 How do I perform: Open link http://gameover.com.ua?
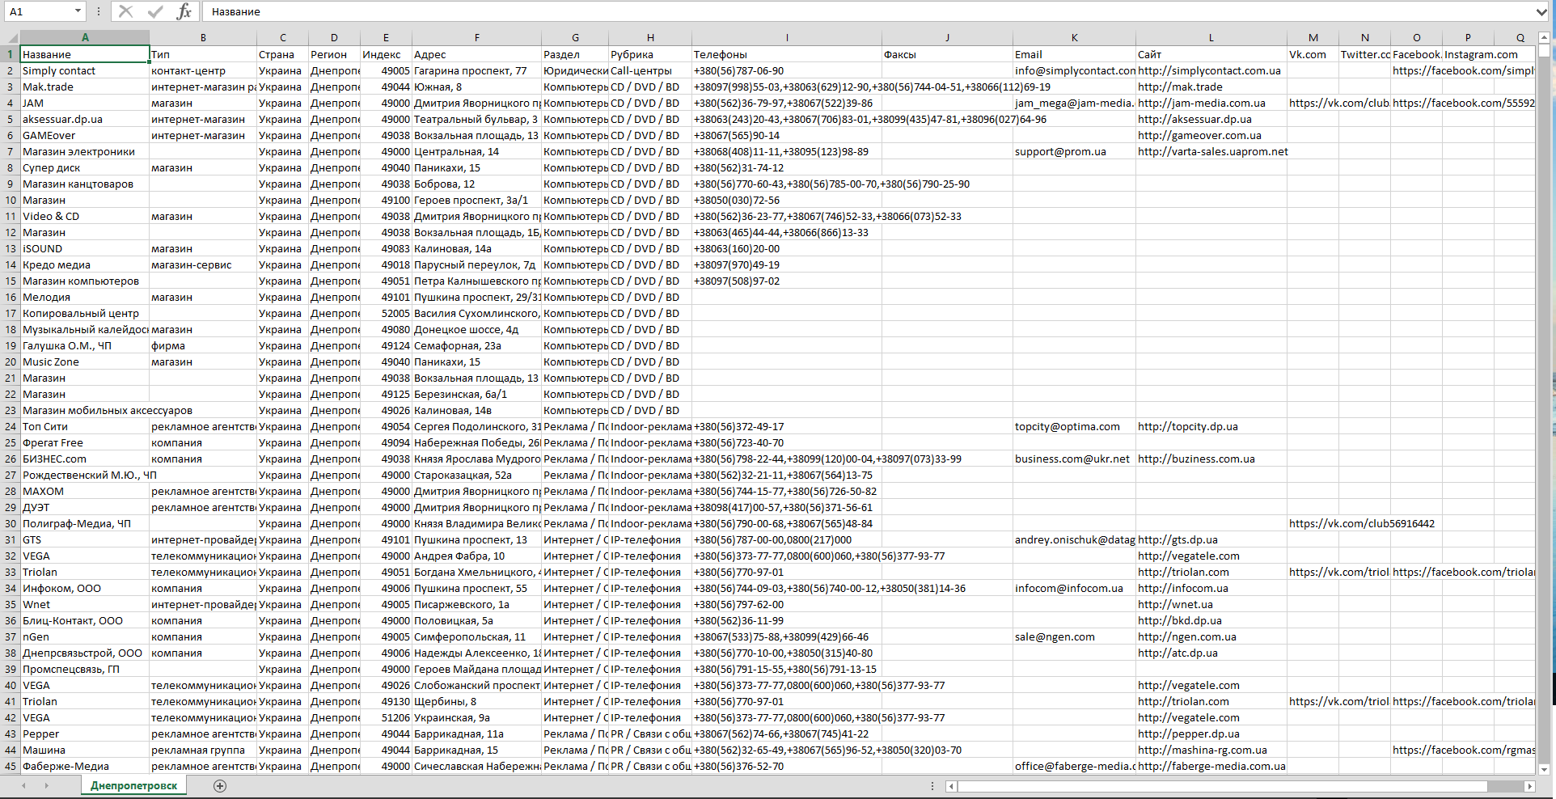(1199, 135)
